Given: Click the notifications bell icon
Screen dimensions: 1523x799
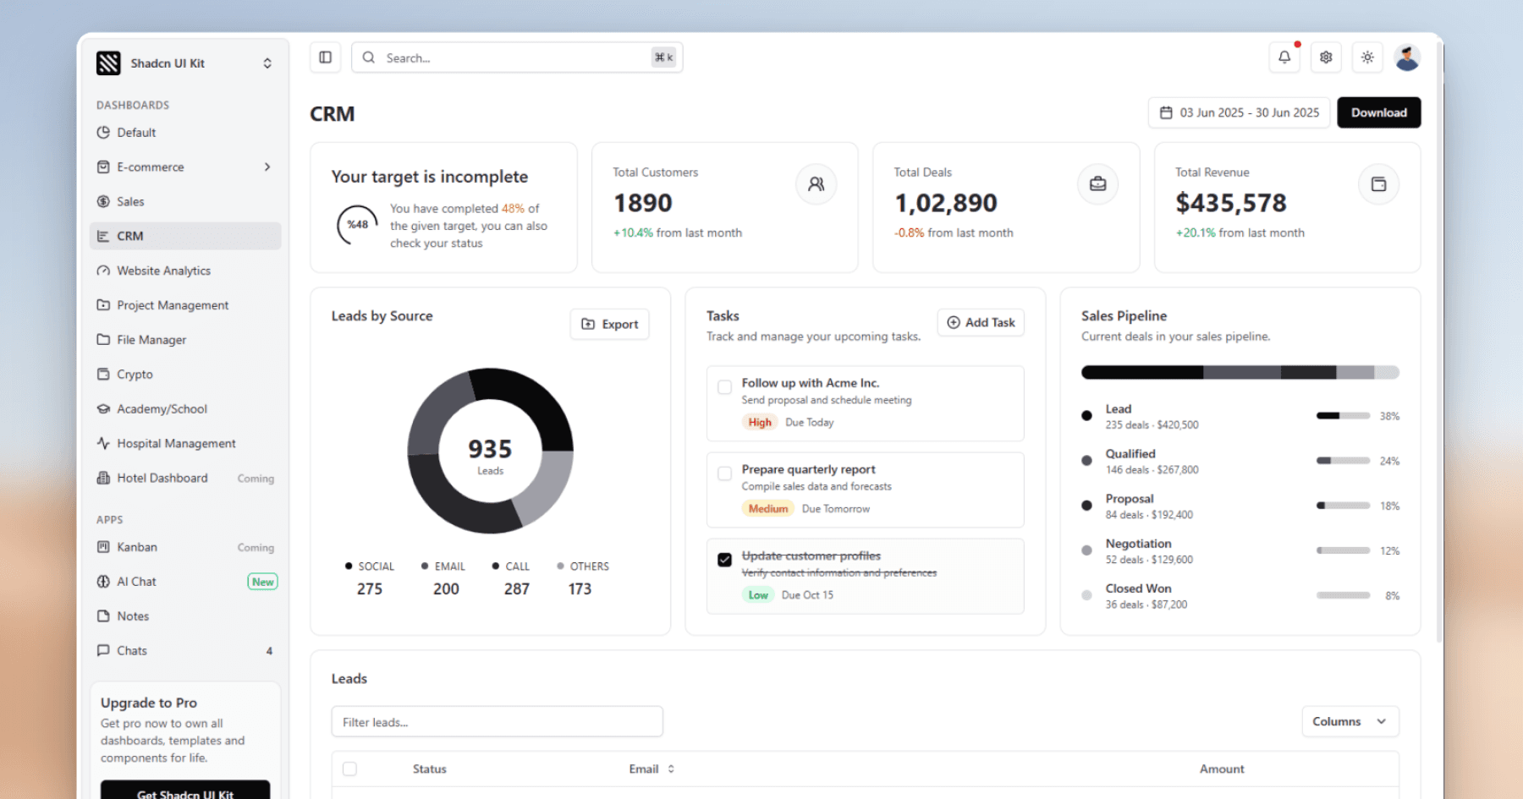Looking at the screenshot, I should click(x=1284, y=57).
